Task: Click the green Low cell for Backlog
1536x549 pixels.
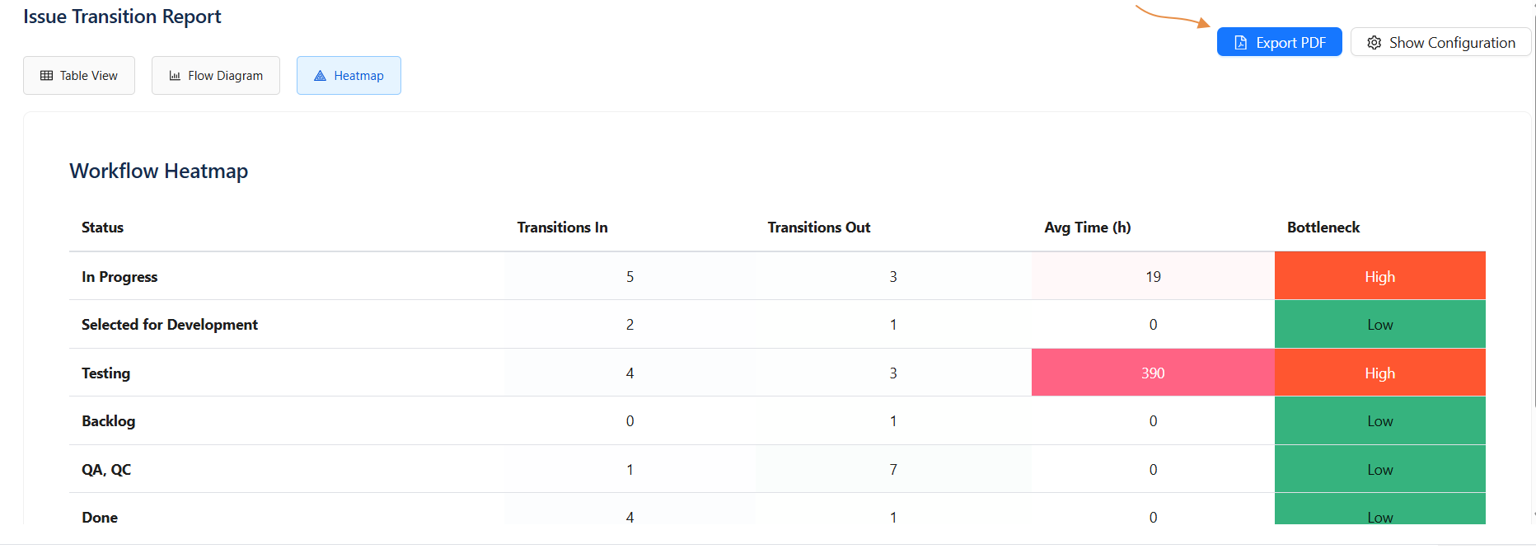Action: pyautogui.click(x=1379, y=421)
